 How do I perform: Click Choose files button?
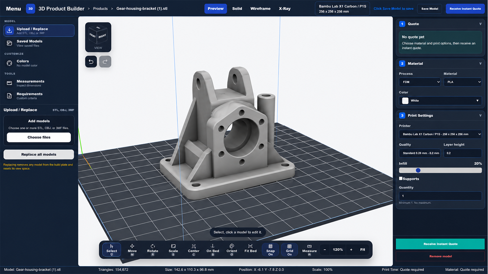tap(39, 137)
